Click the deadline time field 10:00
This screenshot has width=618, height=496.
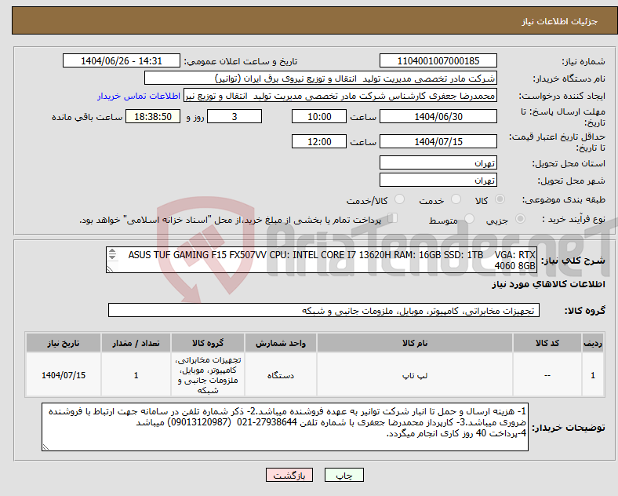tap(319, 117)
